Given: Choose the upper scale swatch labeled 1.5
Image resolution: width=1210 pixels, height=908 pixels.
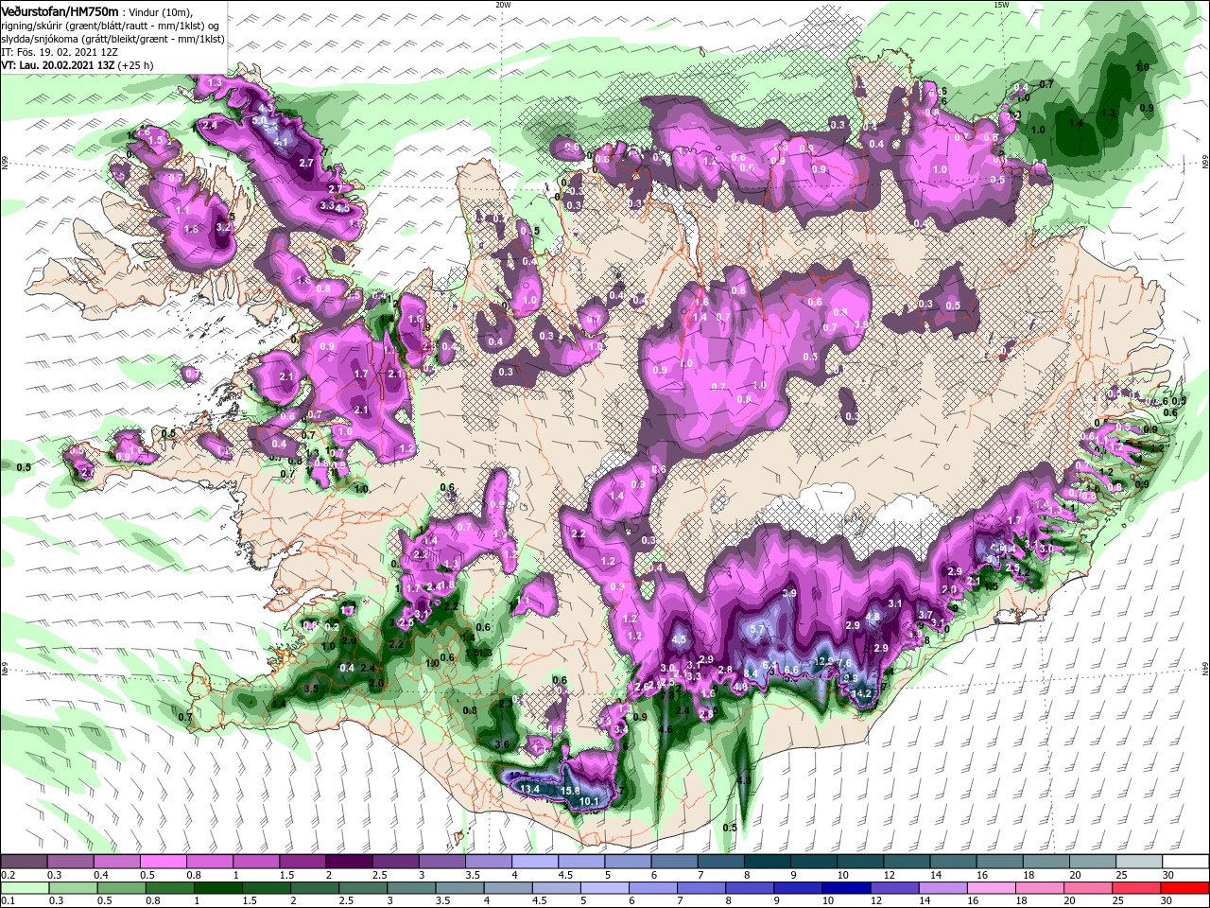Looking at the screenshot, I should (x=302, y=862).
